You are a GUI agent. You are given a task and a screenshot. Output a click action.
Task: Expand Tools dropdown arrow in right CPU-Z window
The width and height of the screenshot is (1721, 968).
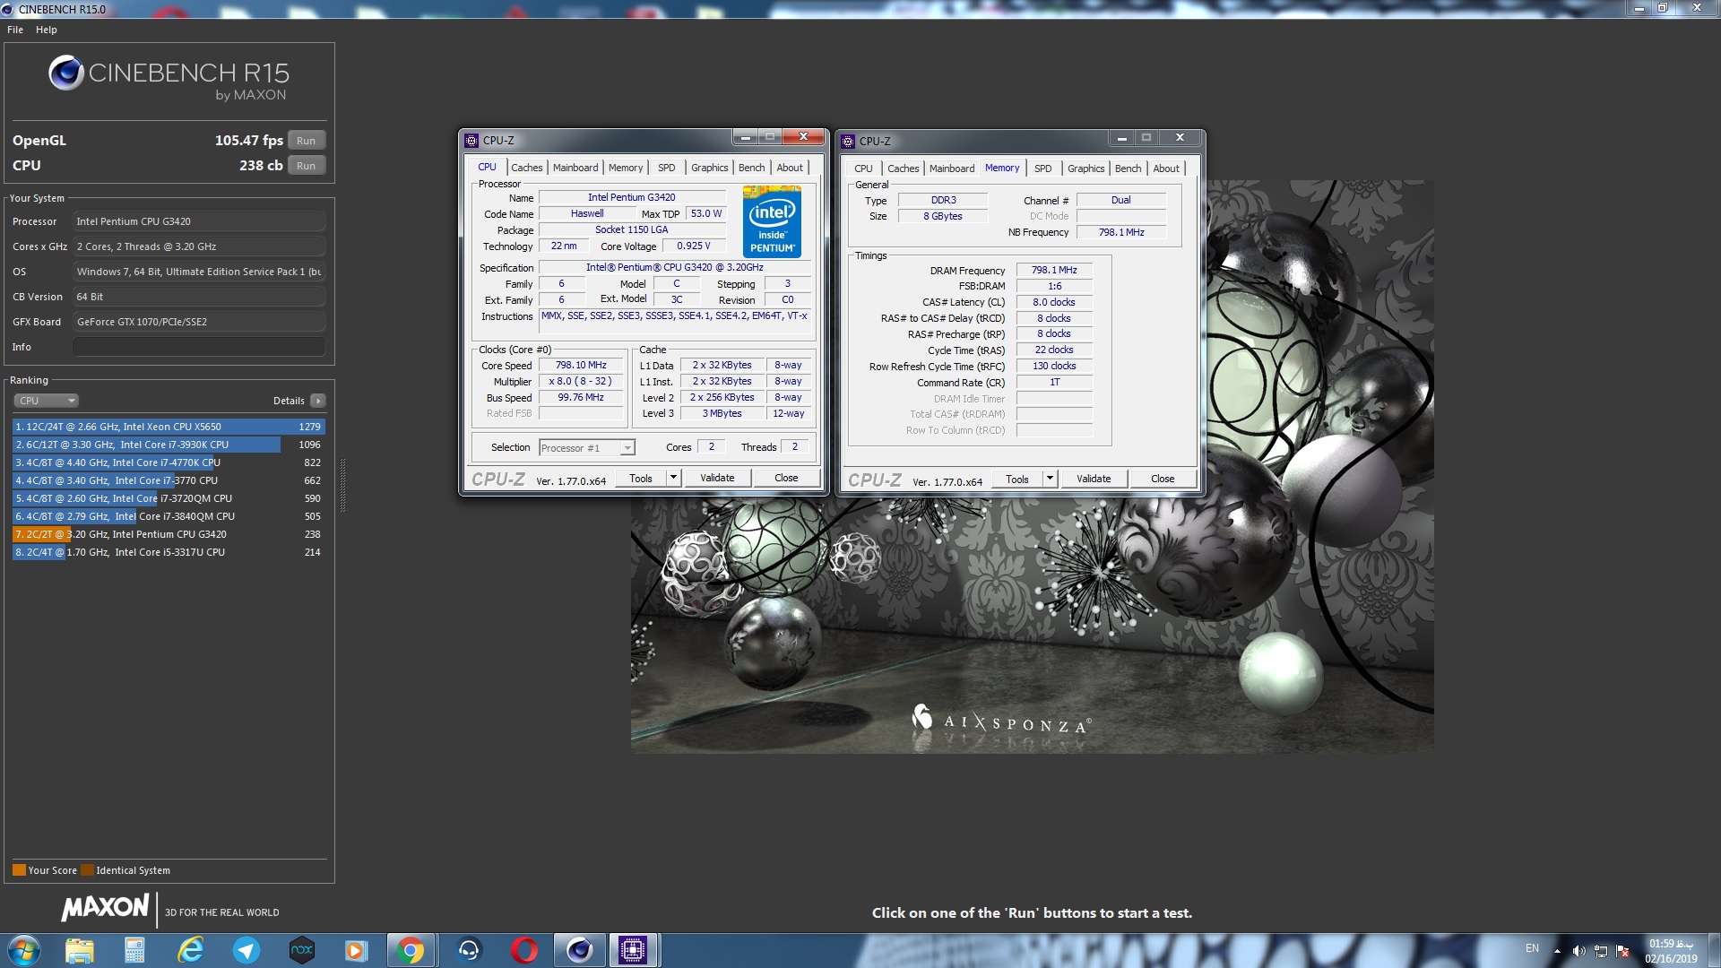pyautogui.click(x=1050, y=480)
